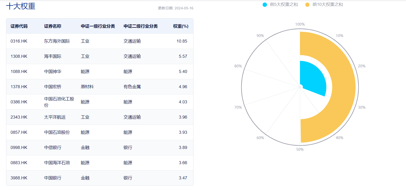
Task: Click 银行 in the 3988.HK row
Action: point(128,178)
